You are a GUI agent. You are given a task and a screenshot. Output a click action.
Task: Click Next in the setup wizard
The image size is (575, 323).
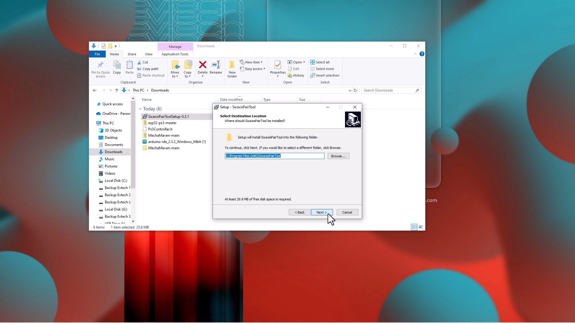click(322, 212)
